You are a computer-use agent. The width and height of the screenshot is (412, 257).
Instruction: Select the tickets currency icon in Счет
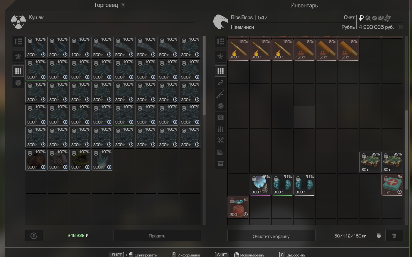click(381, 18)
